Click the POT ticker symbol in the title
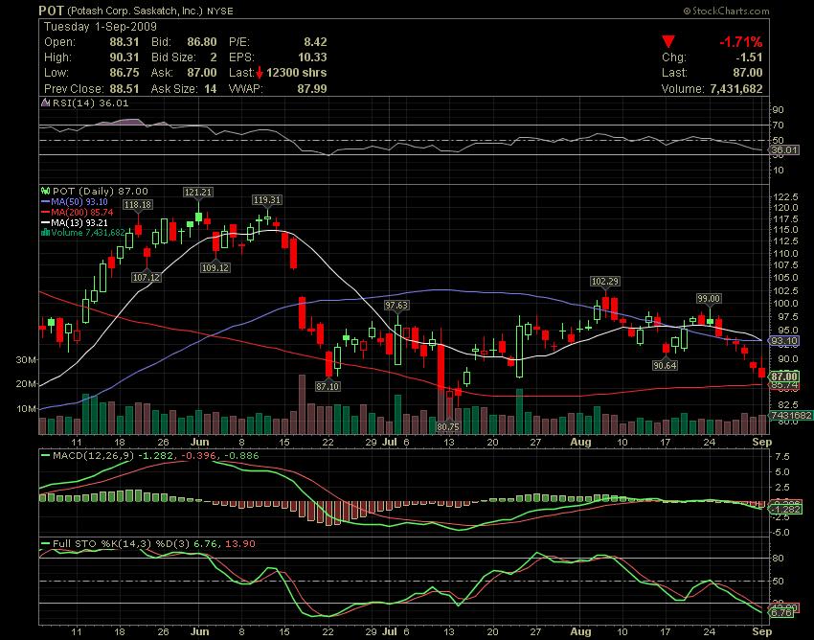Viewport: 814px width, 640px height. (x=52, y=11)
